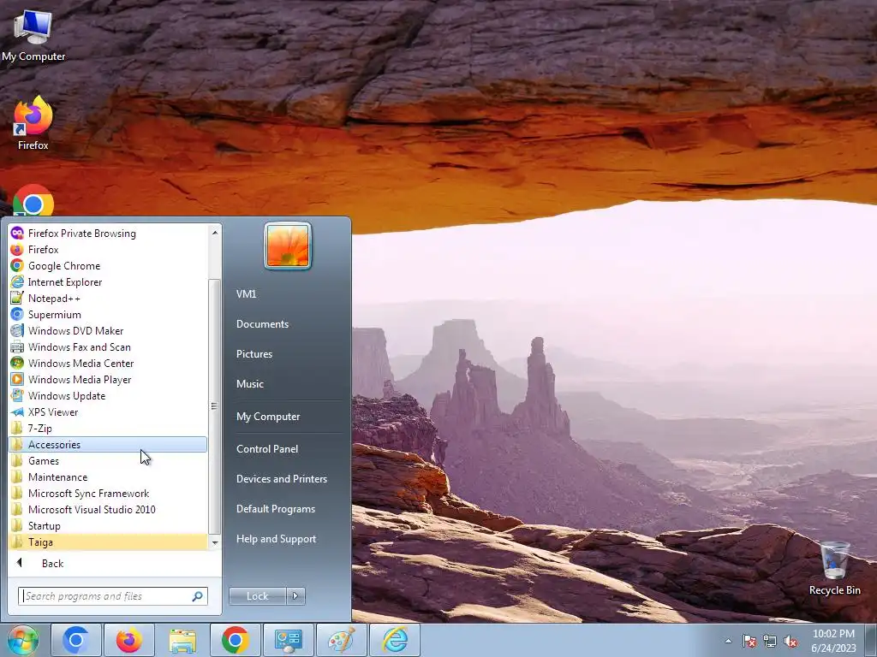The width and height of the screenshot is (877, 657).
Task: Expand the Taiga folder
Action: [108, 542]
